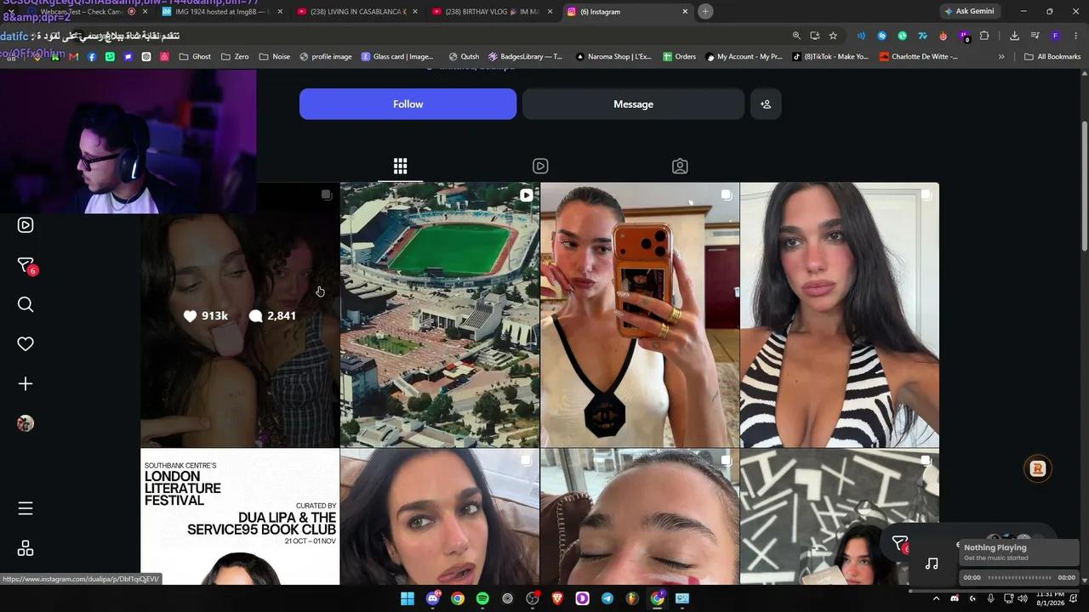
Task: Open the Instagram notifications heart icon
Action: point(26,344)
